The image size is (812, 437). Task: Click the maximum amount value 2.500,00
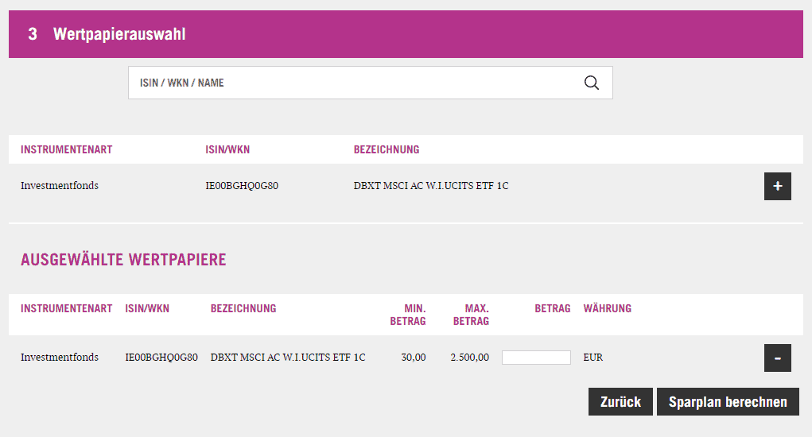(x=469, y=358)
